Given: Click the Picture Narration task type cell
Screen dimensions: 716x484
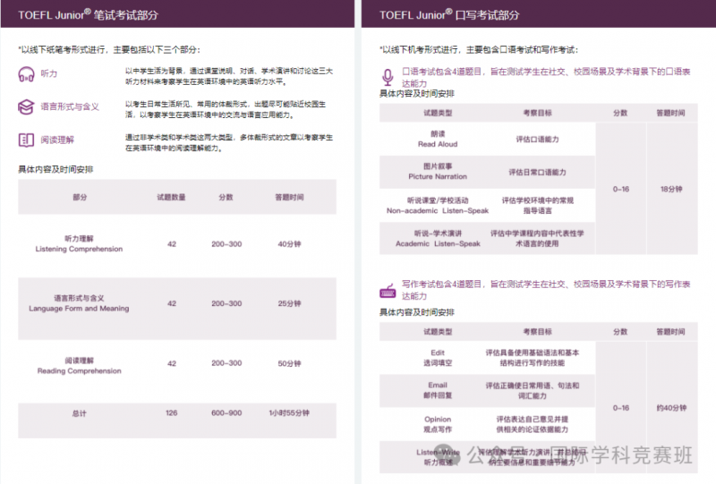Looking at the screenshot, I should click(438, 171).
